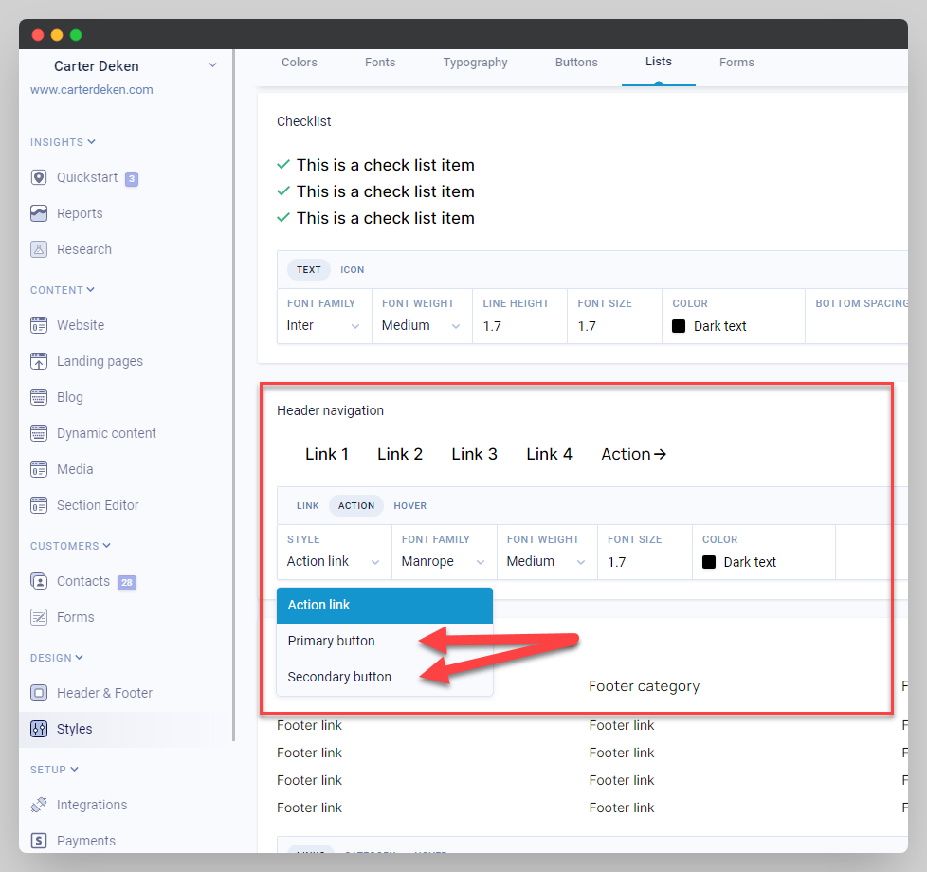This screenshot has width=927, height=872.
Task: Open the Reports chart icon
Action: (39, 213)
